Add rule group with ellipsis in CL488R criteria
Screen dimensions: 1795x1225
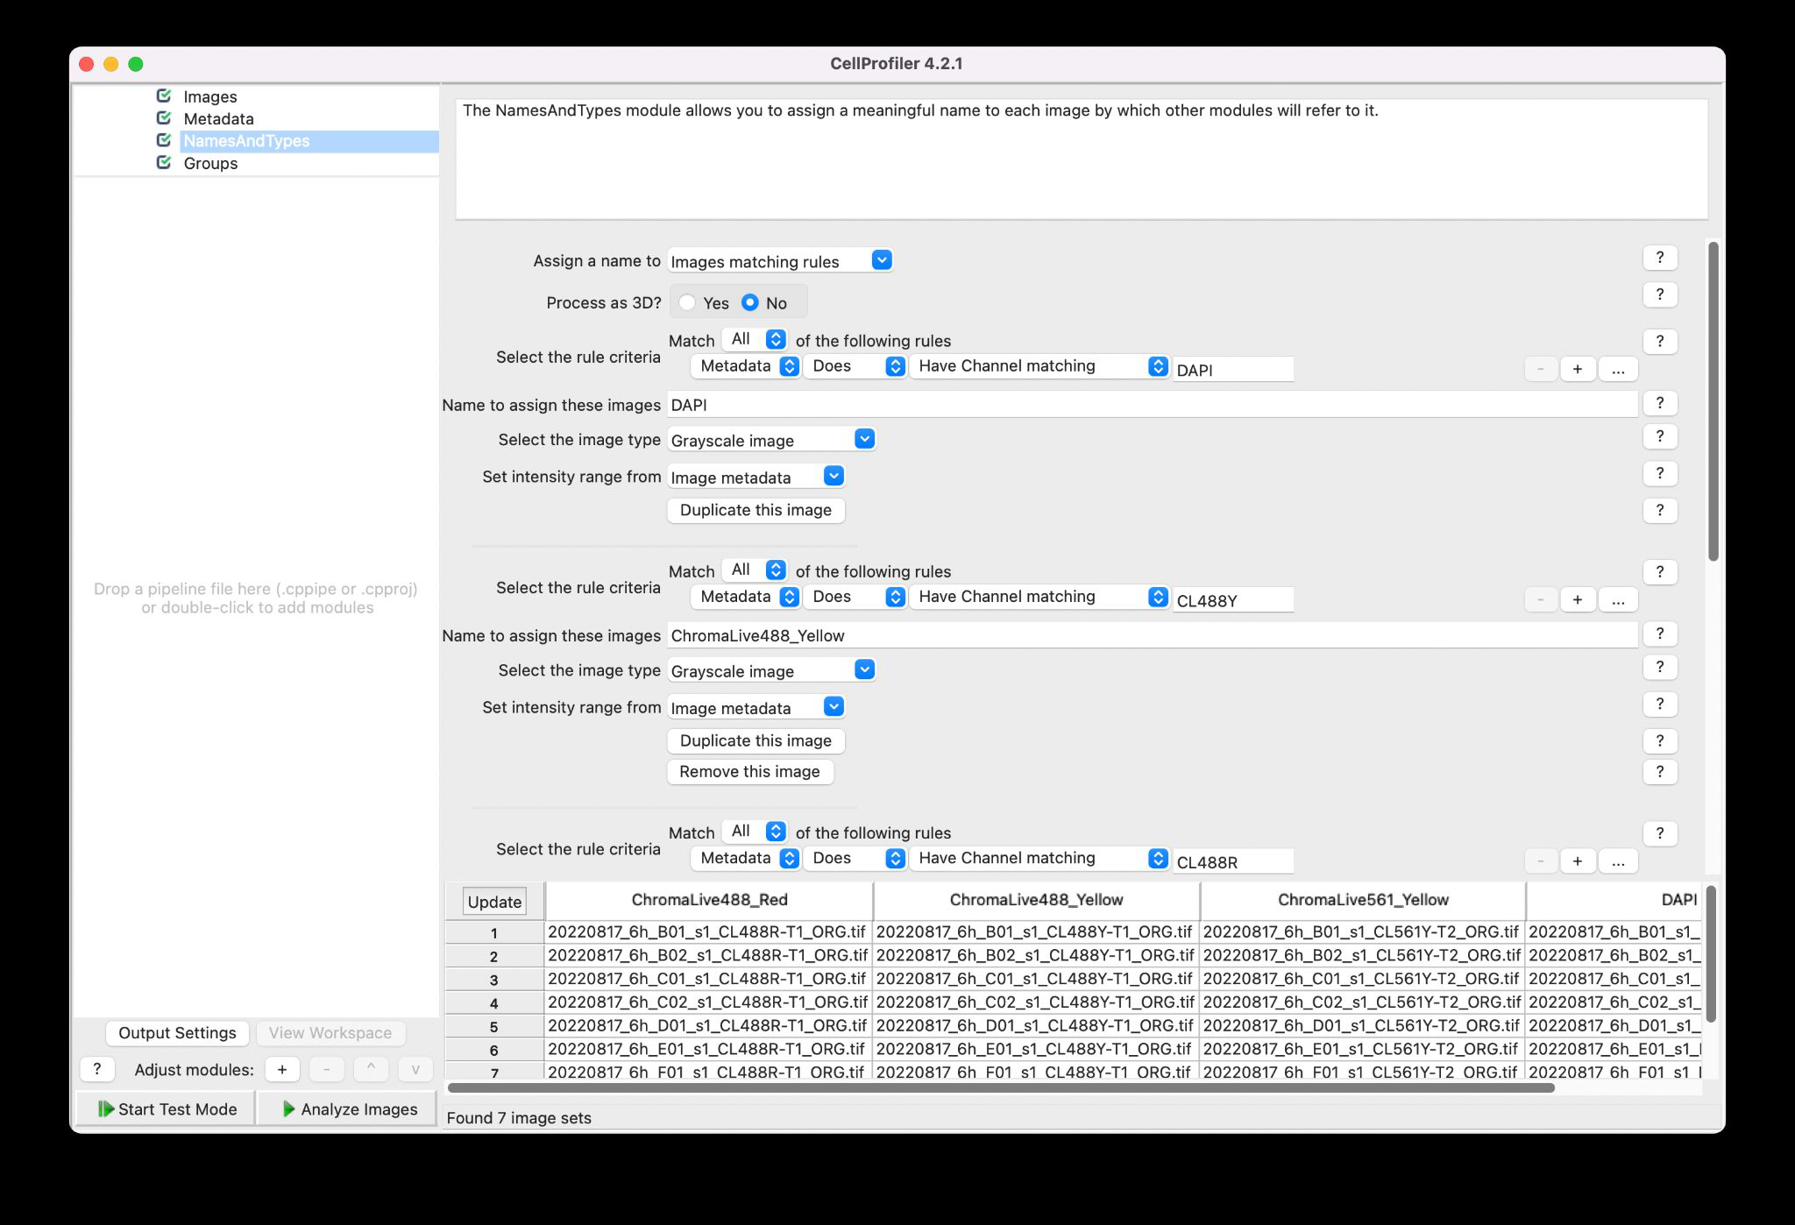click(x=1618, y=860)
